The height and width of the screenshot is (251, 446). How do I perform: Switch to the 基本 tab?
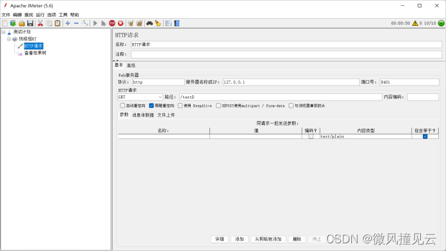coord(119,65)
